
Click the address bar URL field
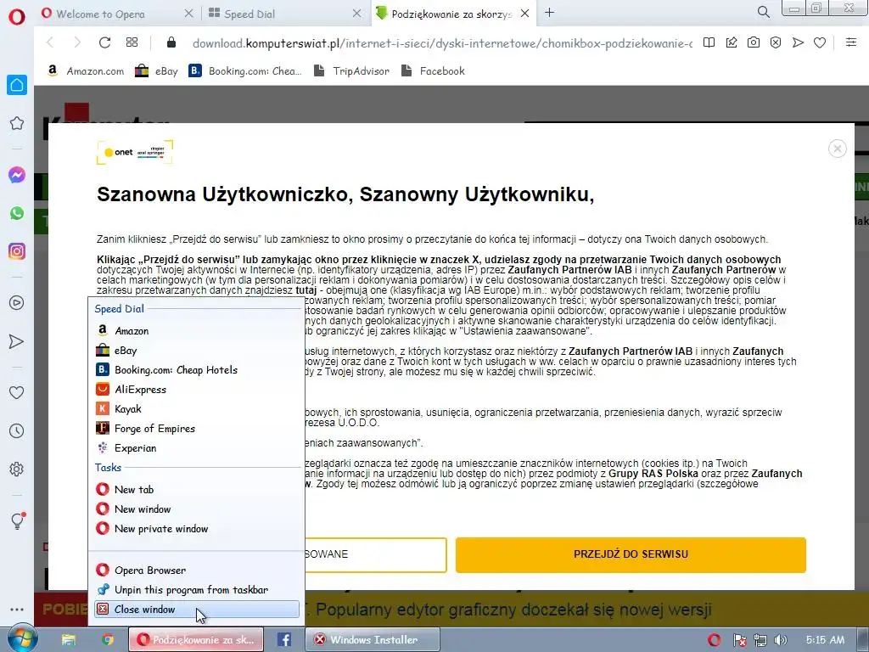(442, 43)
